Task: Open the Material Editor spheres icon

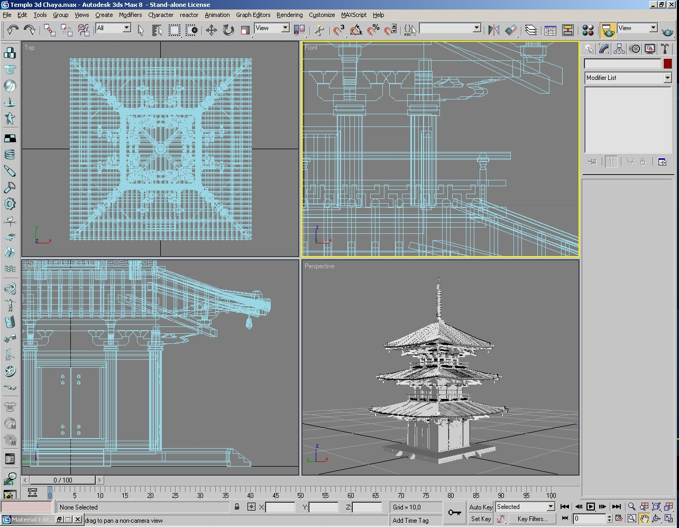Action: [588, 30]
